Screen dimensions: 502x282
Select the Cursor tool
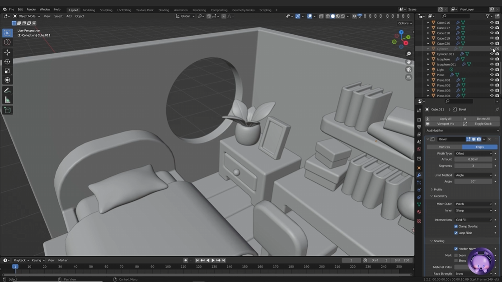coord(7,42)
